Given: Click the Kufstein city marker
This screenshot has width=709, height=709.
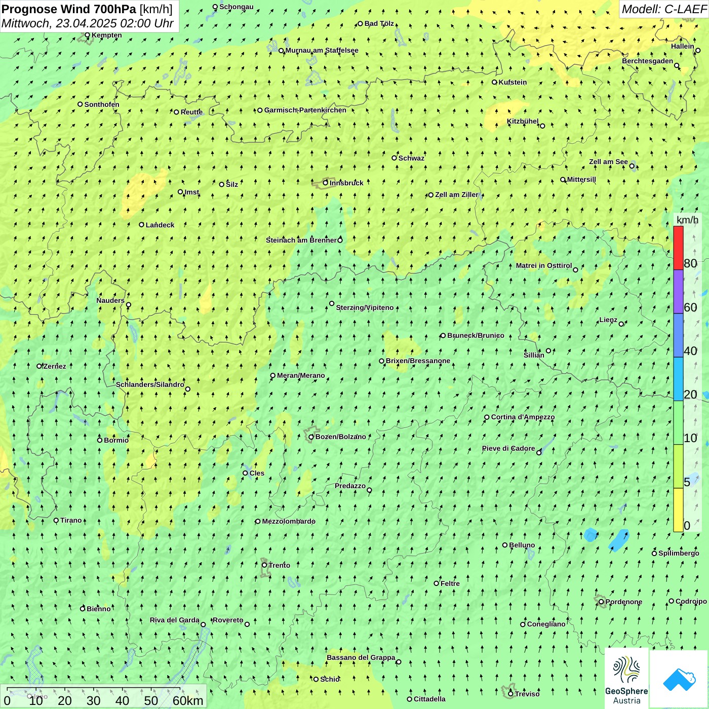Looking at the screenshot, I should coord(495,82).
